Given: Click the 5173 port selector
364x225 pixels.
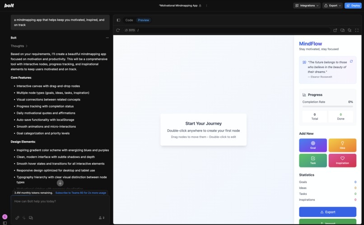Looking at the screenshot, I should pos(130,30).
